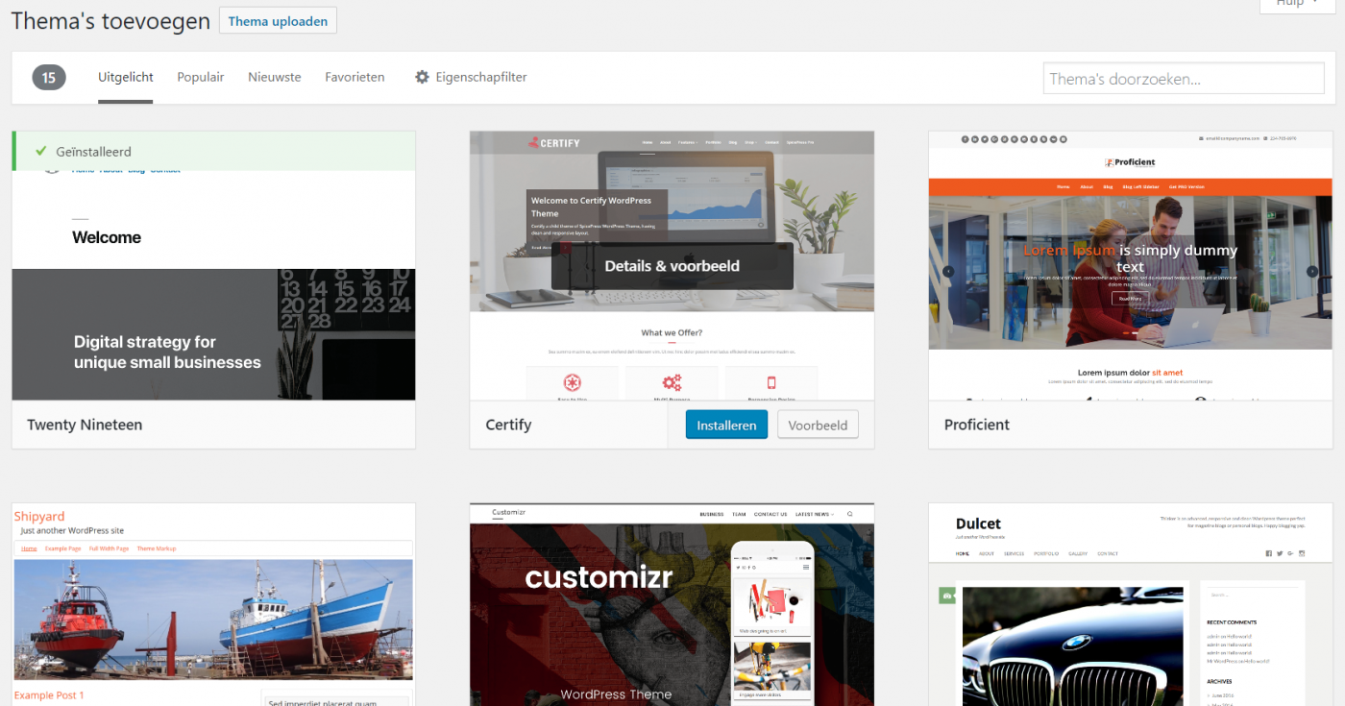Screen dimensions: 1345x706
Task: Select the Uitgelicht tab
Action: (126, 77)
